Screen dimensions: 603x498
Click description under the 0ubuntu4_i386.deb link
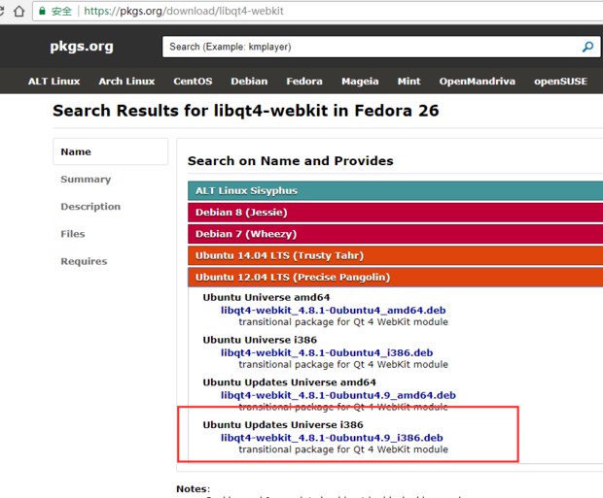click(x=343, y=365)
